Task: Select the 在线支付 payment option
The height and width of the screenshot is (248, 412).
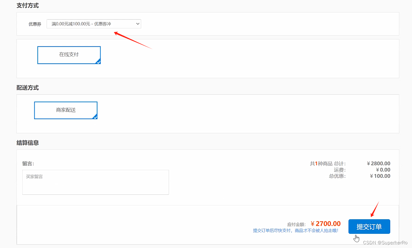Action: (69, 55)
